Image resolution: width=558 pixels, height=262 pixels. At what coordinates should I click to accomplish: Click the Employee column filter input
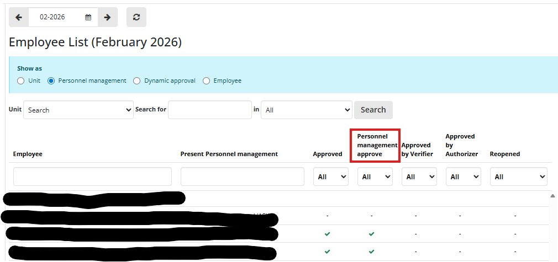click(x=92, y=177)
